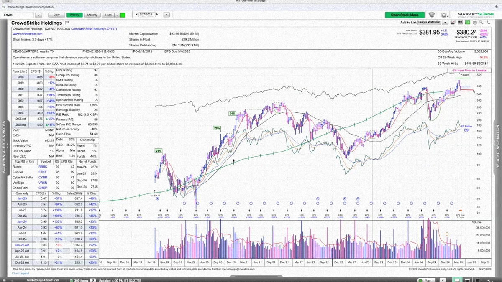The height and width of the screenshot is (282, 502).
Task: Click VRSN symbol link for VeriSign
Action: coord(43,183)
